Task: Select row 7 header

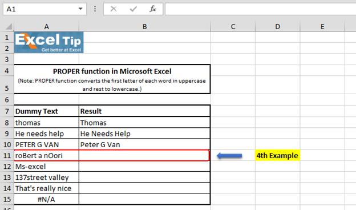Action: 7,111
